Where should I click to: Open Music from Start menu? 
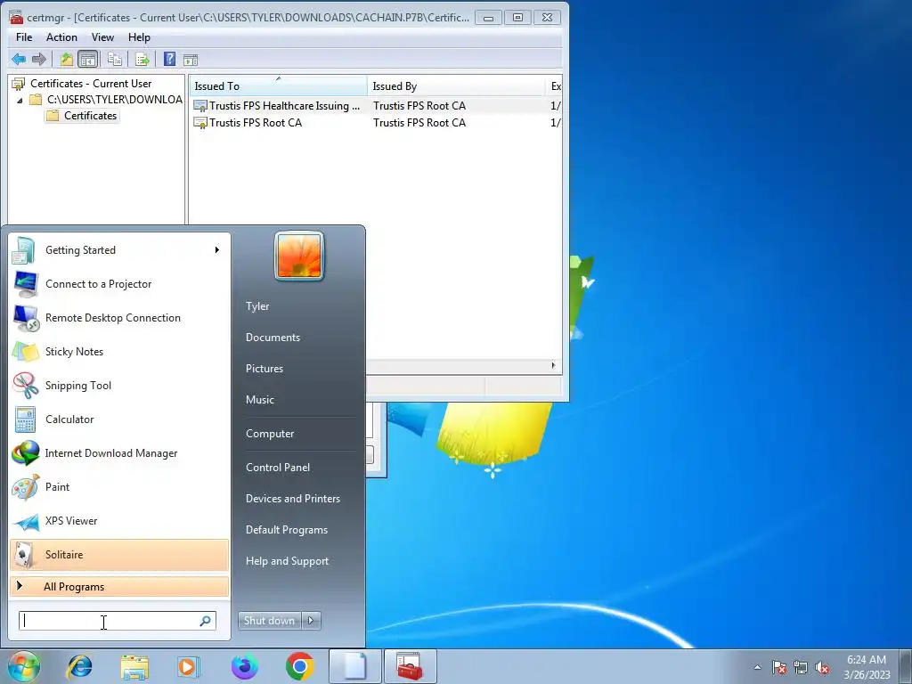(x=259, y=400)
